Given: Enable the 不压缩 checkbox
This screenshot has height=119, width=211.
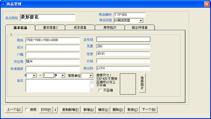Looking at the screenshot, I should click(x=100, y=90).
